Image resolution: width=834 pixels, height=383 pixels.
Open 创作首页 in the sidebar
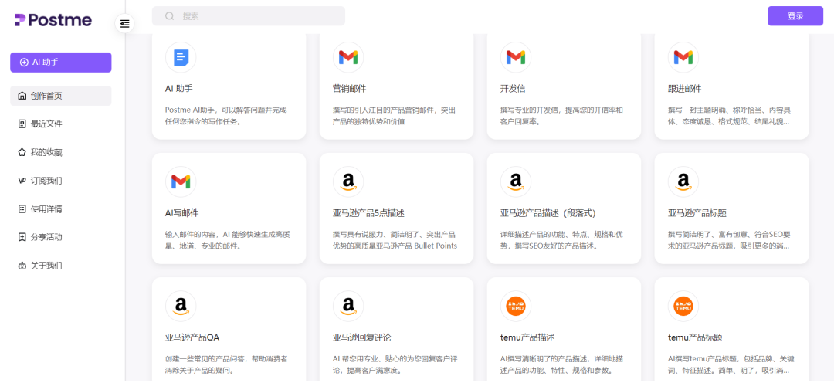[x=61, y=96]
